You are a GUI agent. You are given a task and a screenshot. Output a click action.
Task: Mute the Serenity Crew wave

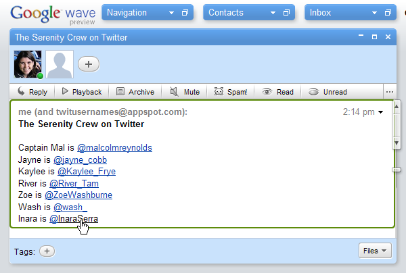(185, 92)
